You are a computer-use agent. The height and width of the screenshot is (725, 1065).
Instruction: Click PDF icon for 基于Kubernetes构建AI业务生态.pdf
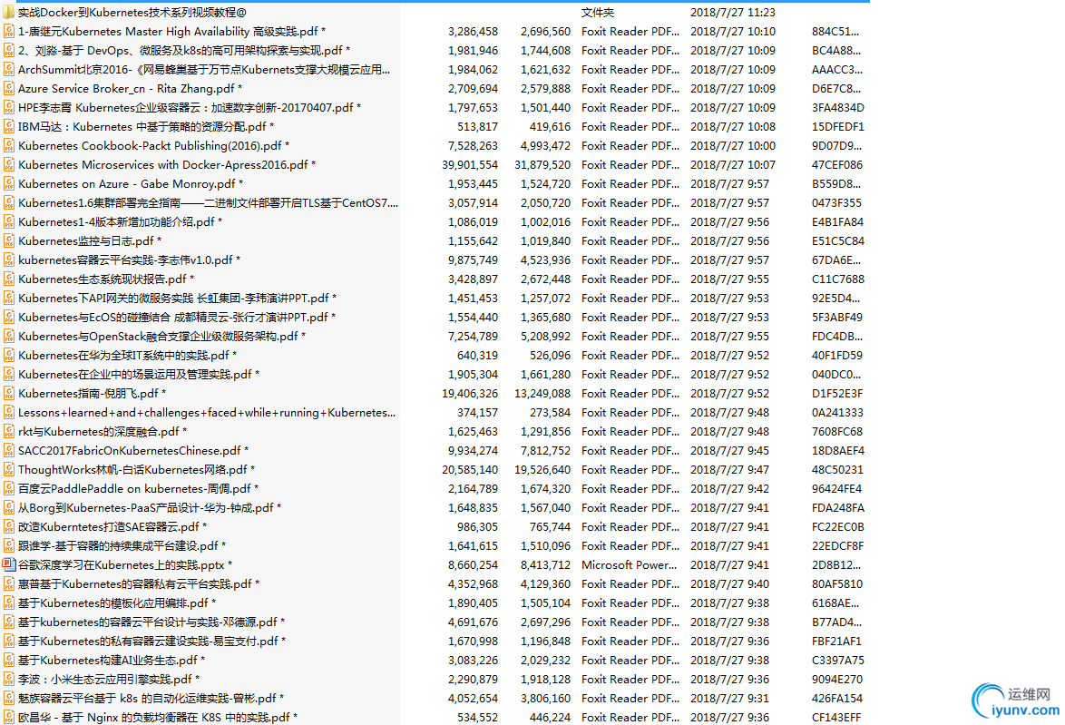(9, 660)
